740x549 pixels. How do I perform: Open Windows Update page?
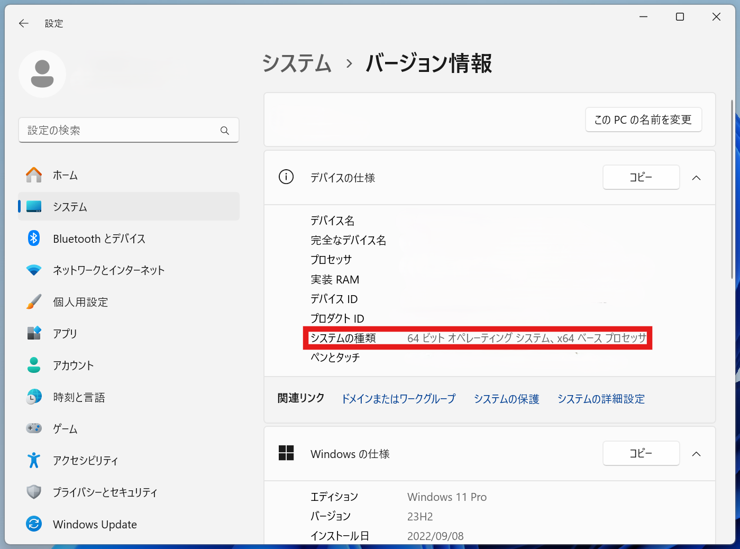[129, 524]
